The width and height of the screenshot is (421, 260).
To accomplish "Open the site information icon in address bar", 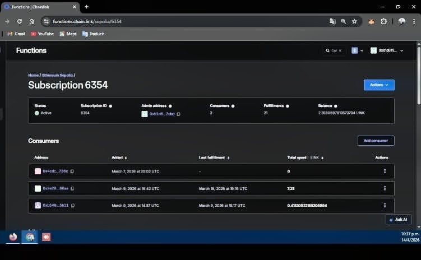I will (x=46, y=21).
